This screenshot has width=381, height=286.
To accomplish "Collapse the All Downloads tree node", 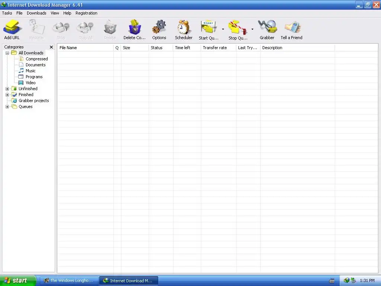I will pyautogui.click(x=7, y=53).
